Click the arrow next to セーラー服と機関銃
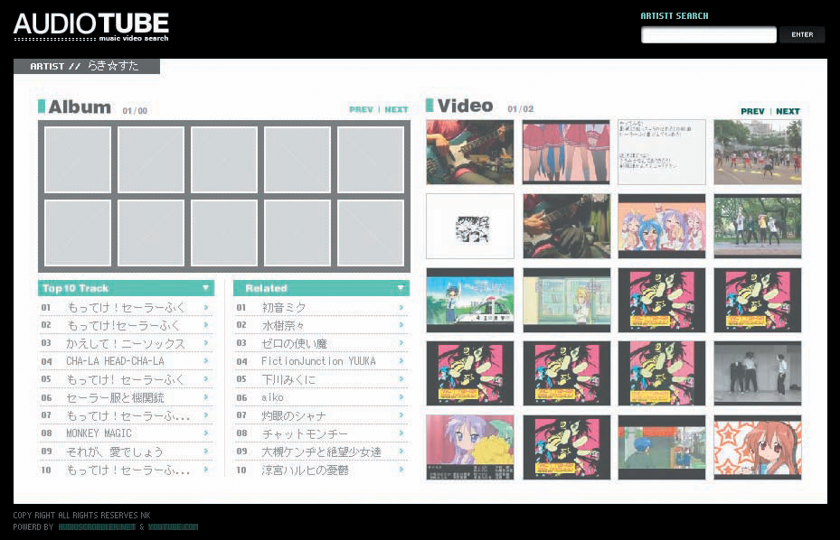 [206, 397]
